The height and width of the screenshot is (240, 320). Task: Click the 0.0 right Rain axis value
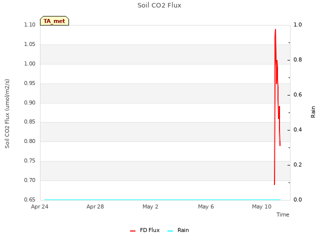click(297, 199)
